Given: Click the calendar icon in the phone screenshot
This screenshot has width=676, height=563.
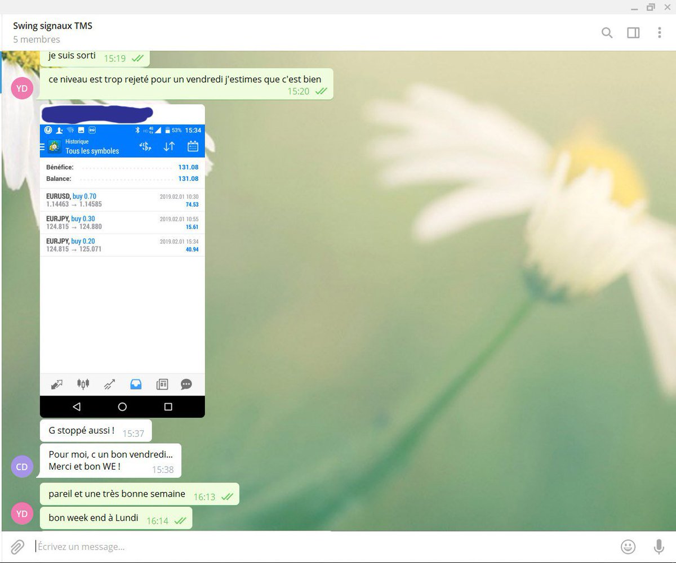Looking at the screenshot, I should (x=193, y=146).
